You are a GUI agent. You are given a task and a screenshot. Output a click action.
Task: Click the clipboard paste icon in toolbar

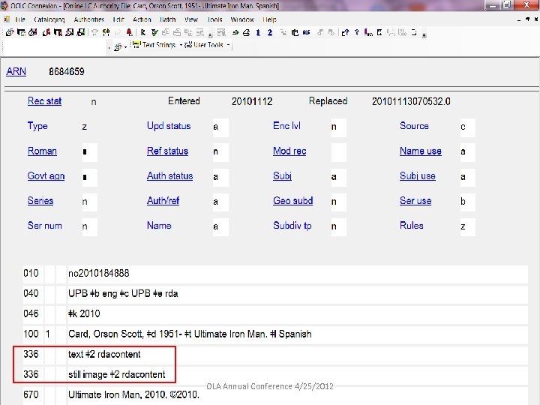(x=295, y=32)
